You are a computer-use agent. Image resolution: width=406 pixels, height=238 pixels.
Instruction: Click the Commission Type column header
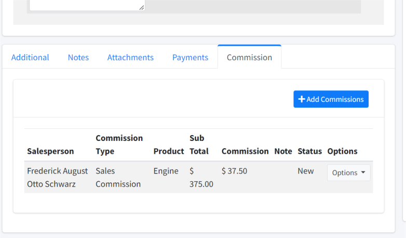click(119, 144)
